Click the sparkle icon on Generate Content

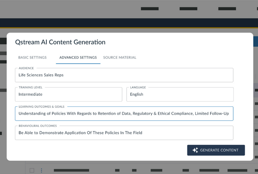pyautogui.click(x=195, y=150)
